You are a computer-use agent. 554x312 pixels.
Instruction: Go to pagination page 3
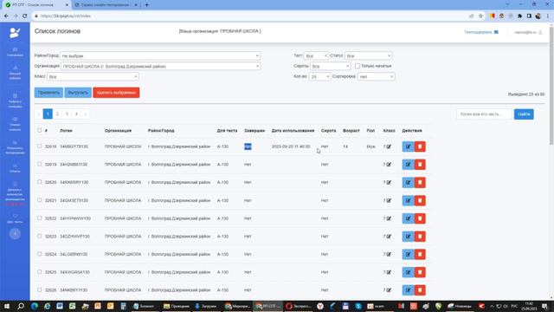click(67, 114)
